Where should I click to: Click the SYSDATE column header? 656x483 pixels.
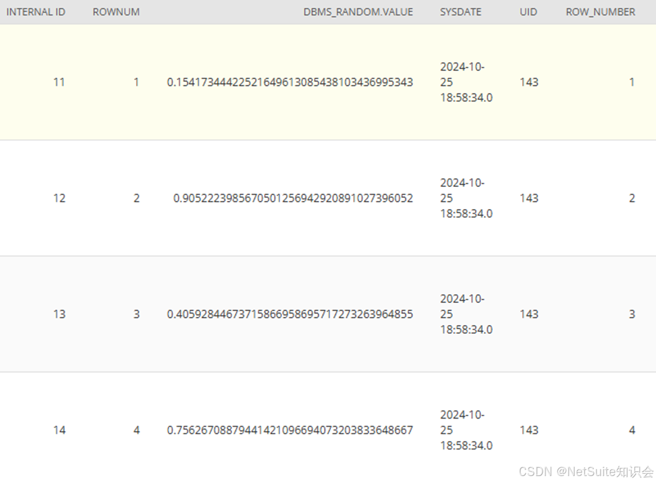(x=461, y=12)
